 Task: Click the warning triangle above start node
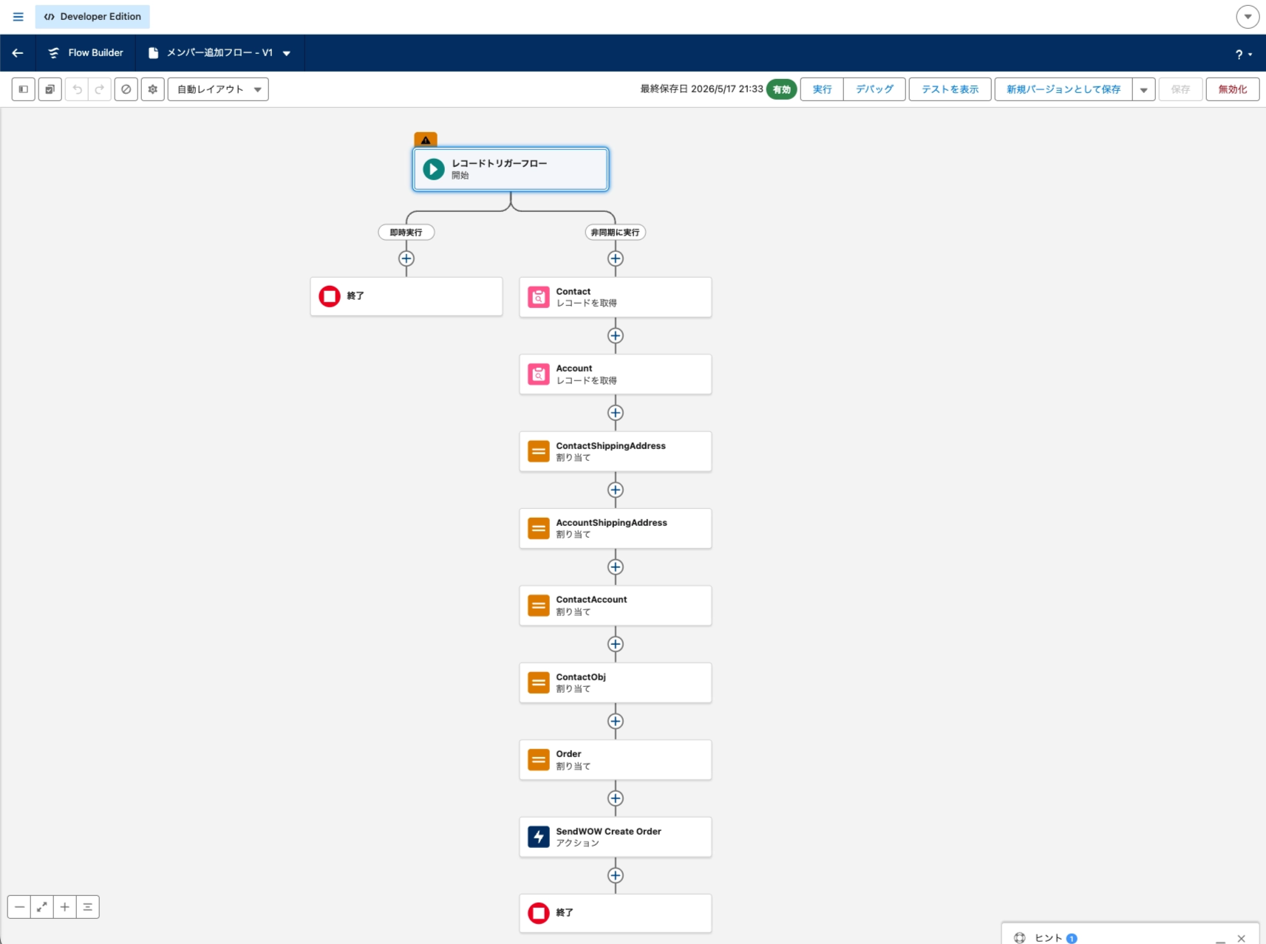(426, 140)
